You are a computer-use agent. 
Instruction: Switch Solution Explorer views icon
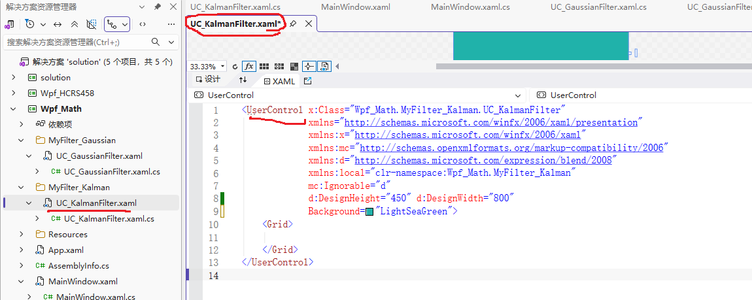click(x=10, y=24)
